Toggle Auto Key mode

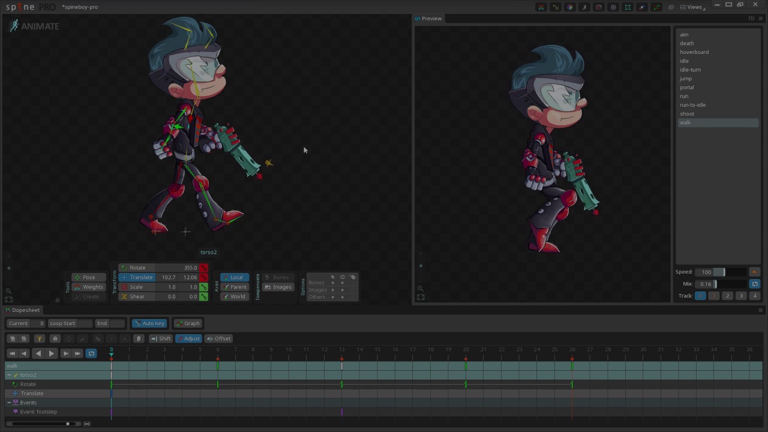pos(149,323)
